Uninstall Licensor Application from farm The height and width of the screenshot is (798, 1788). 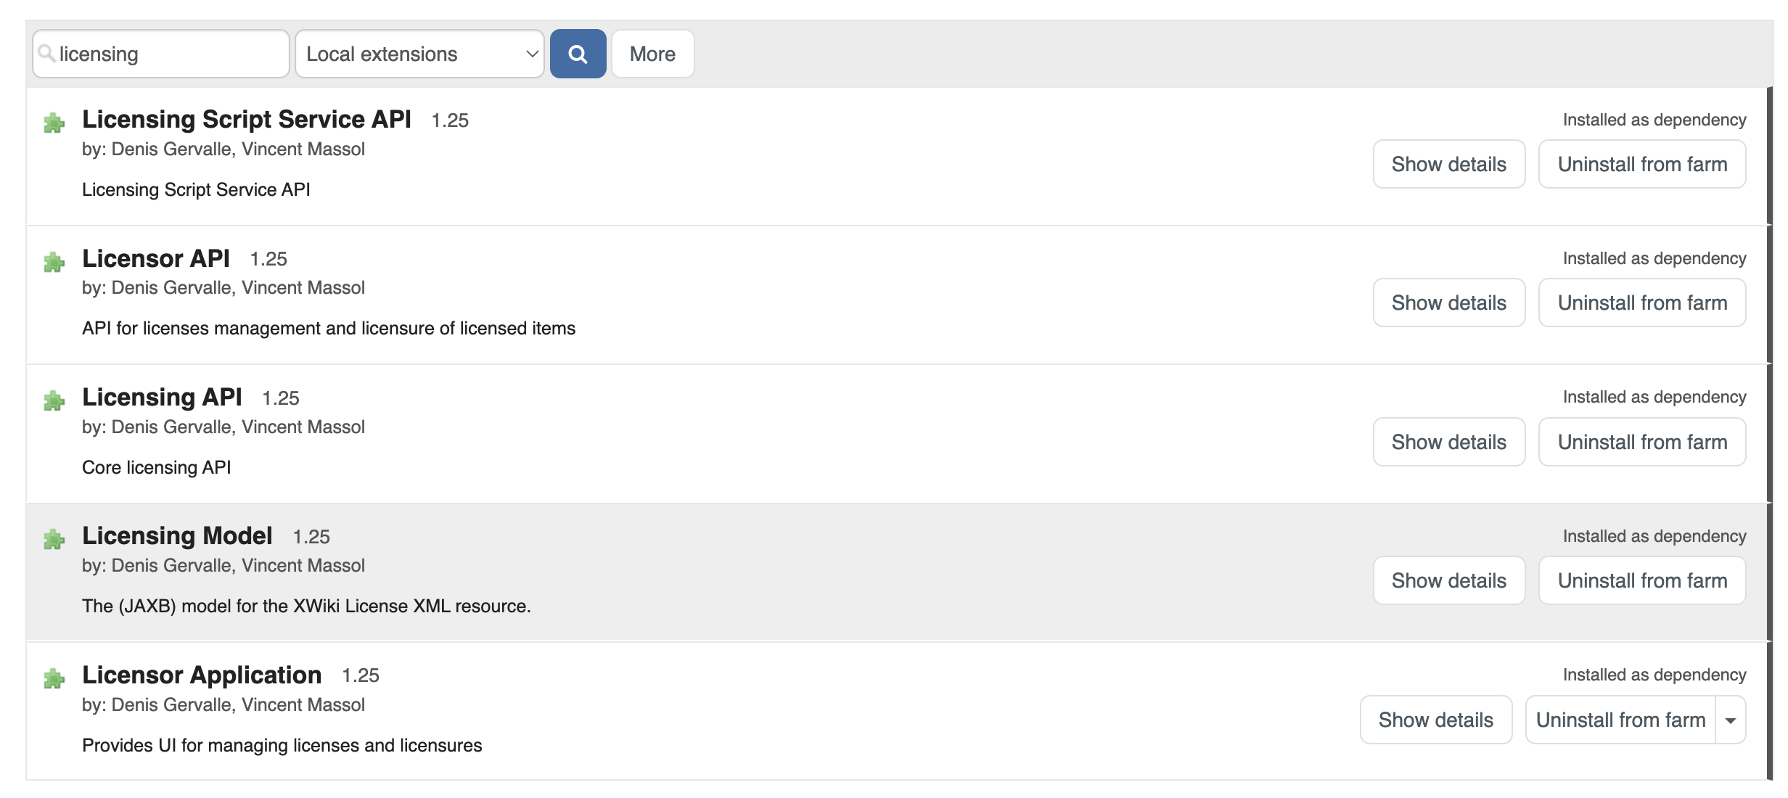click(1620, 720)
